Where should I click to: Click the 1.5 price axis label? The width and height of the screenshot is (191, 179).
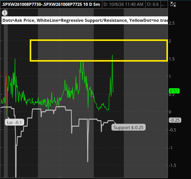171,59
